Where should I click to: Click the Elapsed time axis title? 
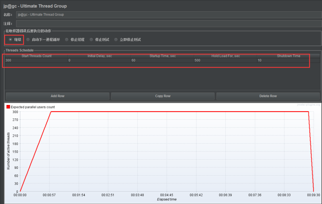(167, 199)
